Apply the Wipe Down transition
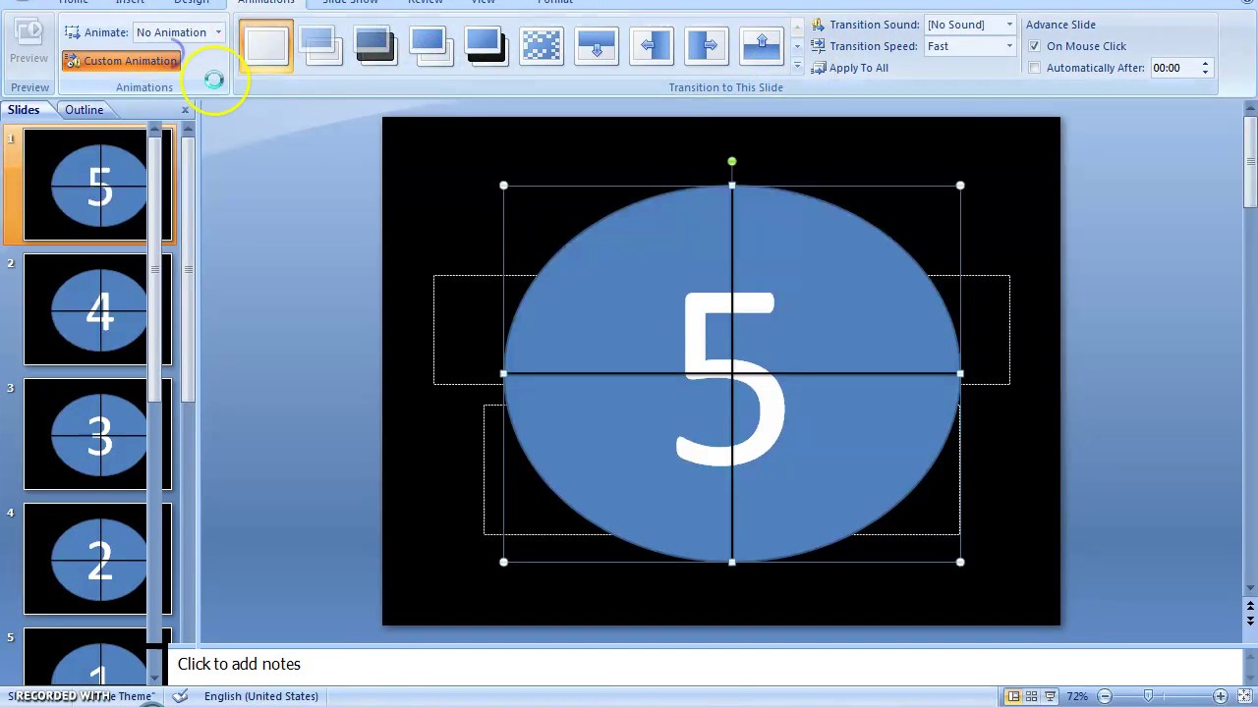The width and height of the screenshot is (1258, 707). (x=596, y=46)
